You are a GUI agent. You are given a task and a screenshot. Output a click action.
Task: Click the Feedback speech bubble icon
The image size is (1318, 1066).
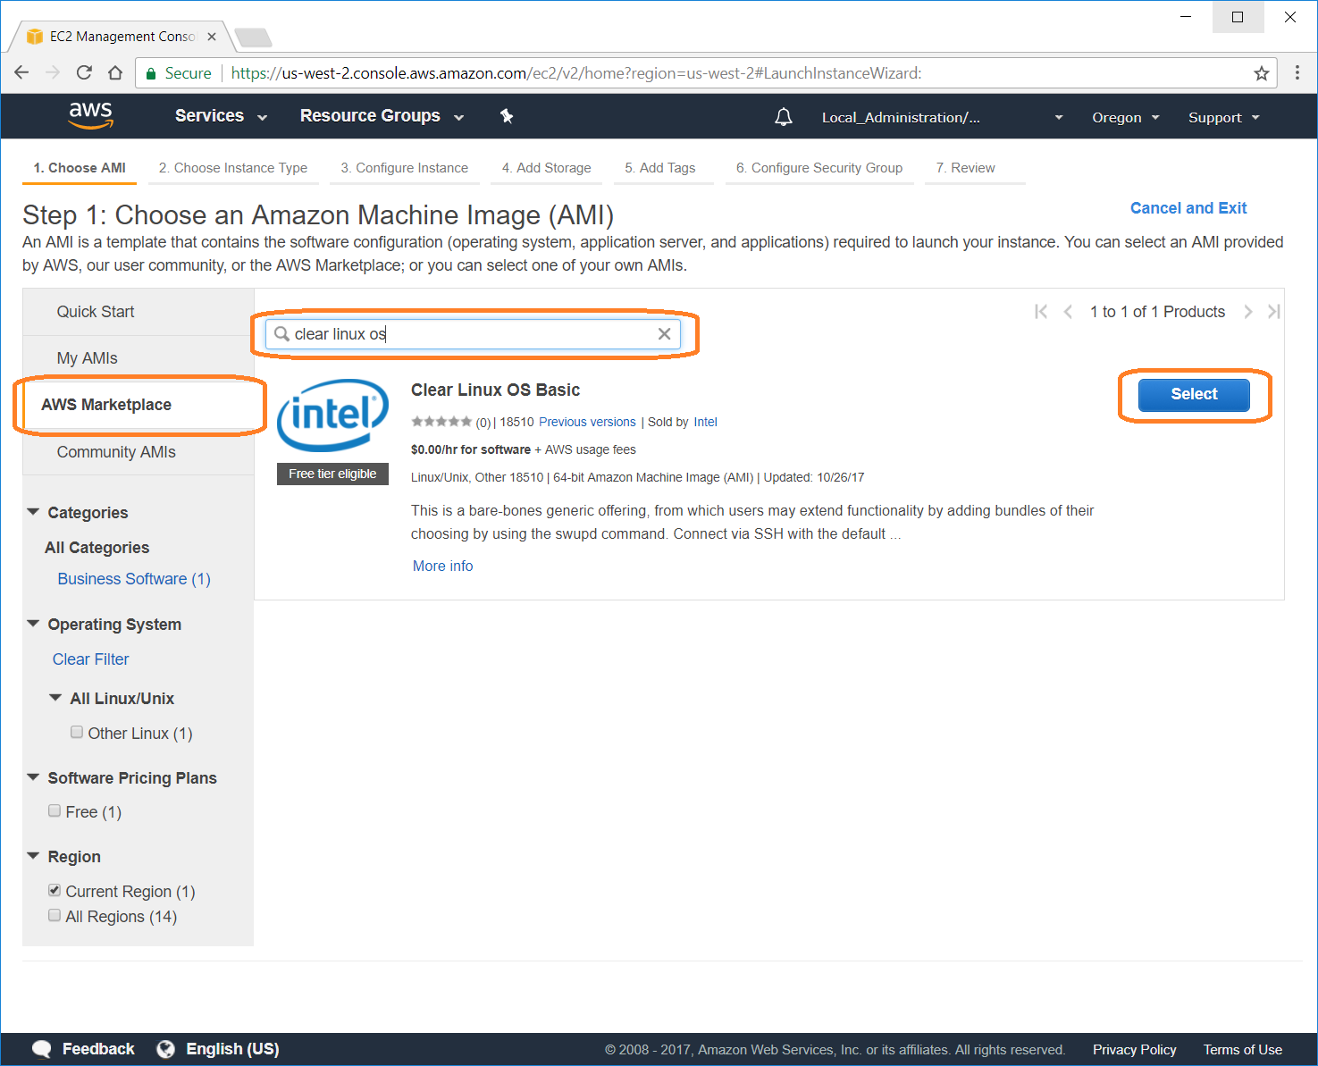point(41,1049)
